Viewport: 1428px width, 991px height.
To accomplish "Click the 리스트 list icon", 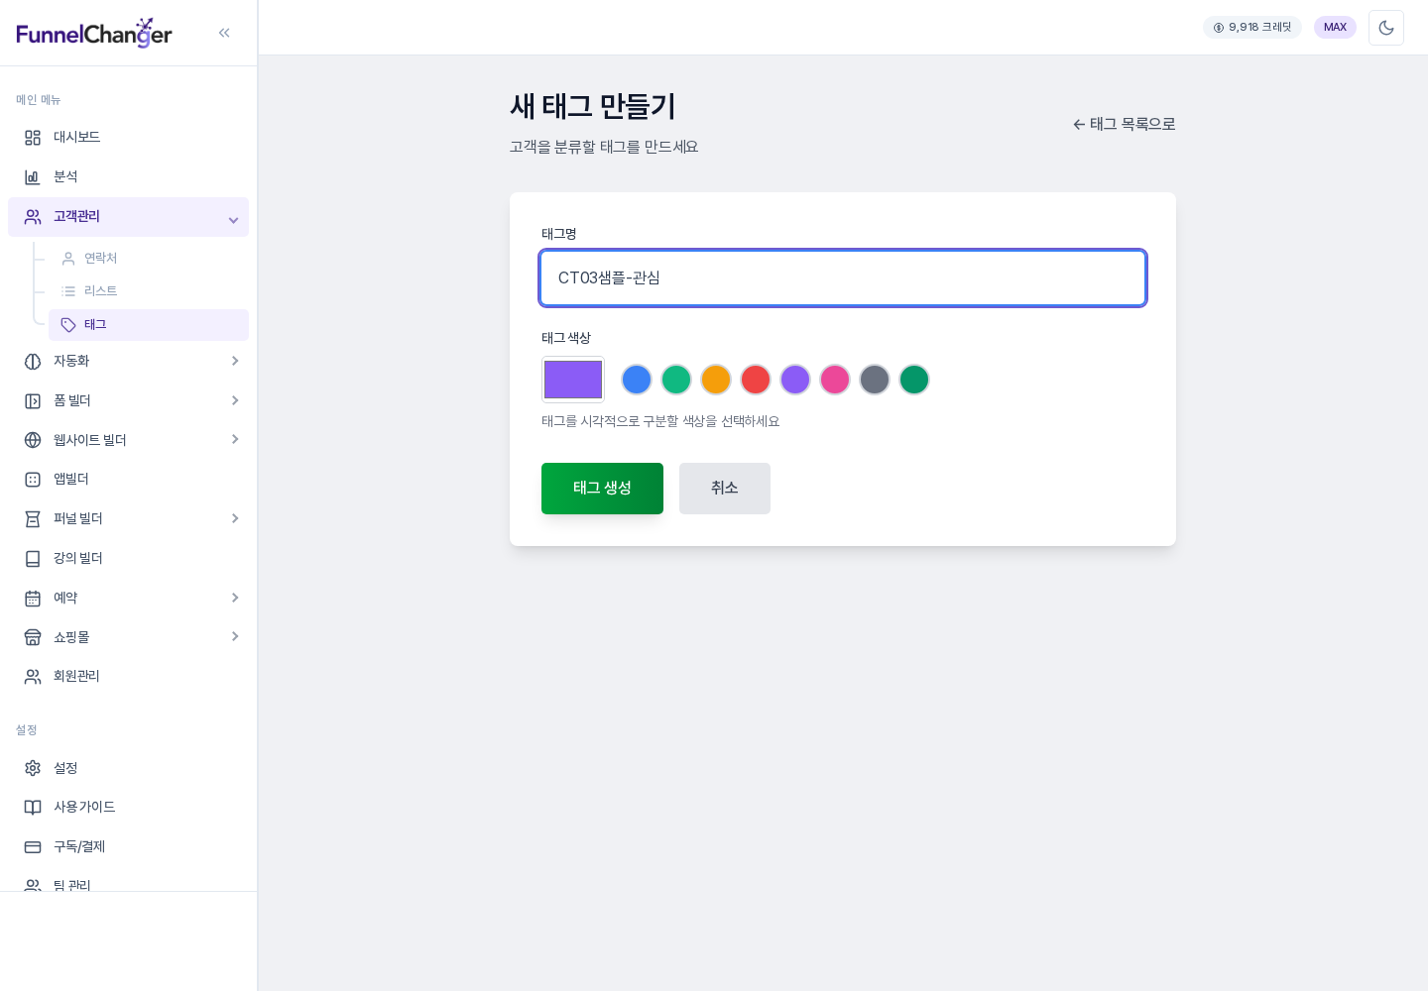I will 68,291.
